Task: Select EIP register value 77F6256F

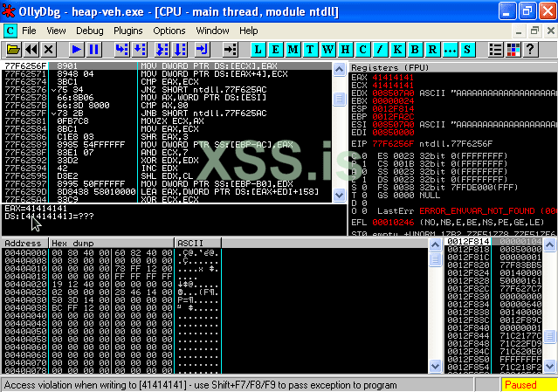Action: coord(393,144)
